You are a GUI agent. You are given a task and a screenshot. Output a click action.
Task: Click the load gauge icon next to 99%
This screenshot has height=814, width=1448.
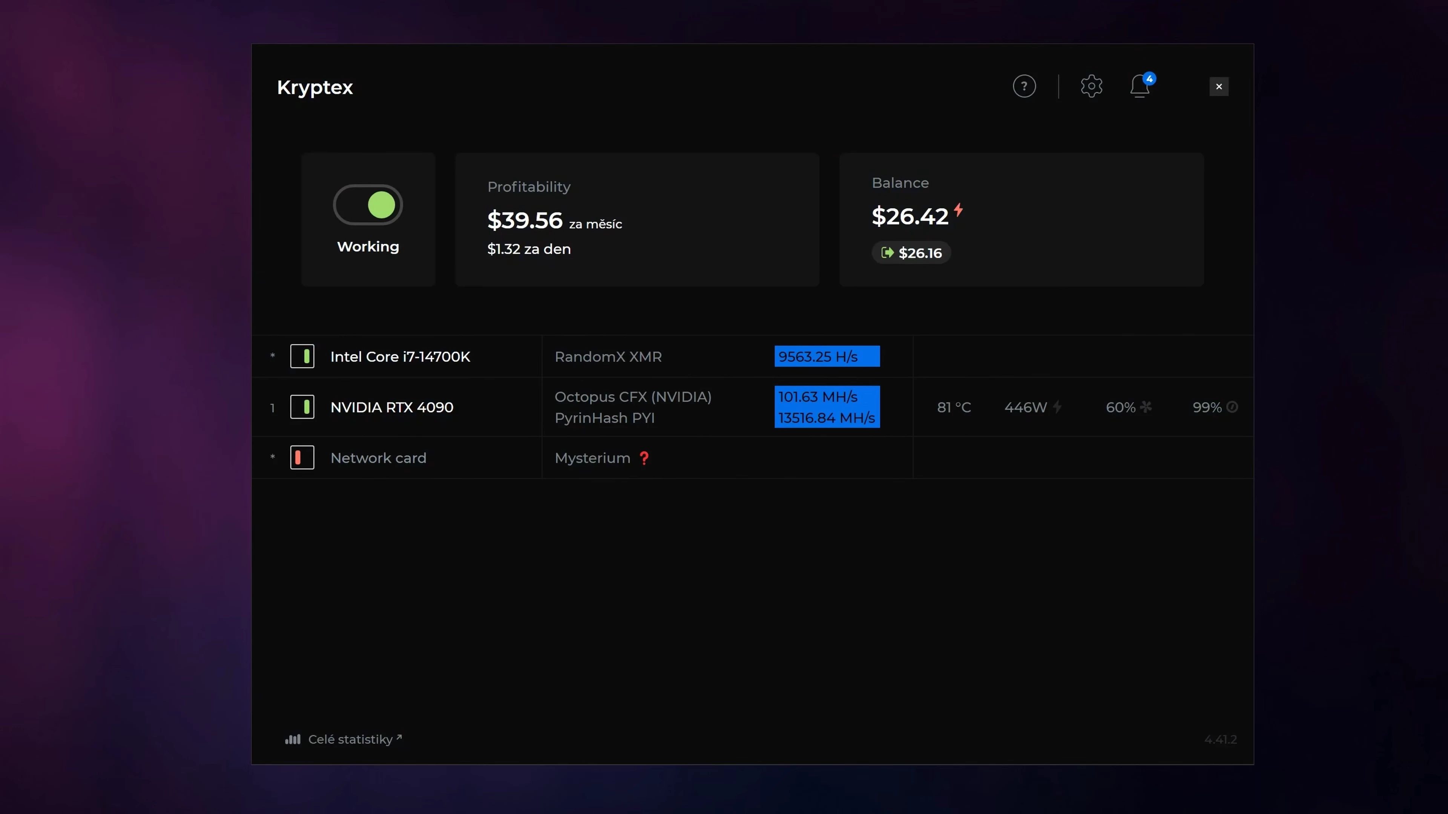(x=1232, y=407)
